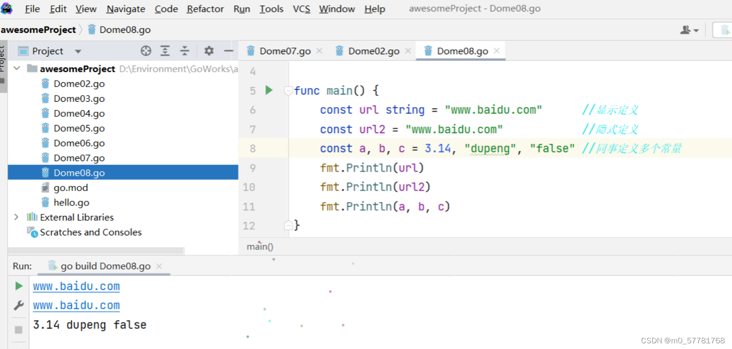Open the Project view dropdown arrow
The image size is (732, 349).
coord(78,51)
